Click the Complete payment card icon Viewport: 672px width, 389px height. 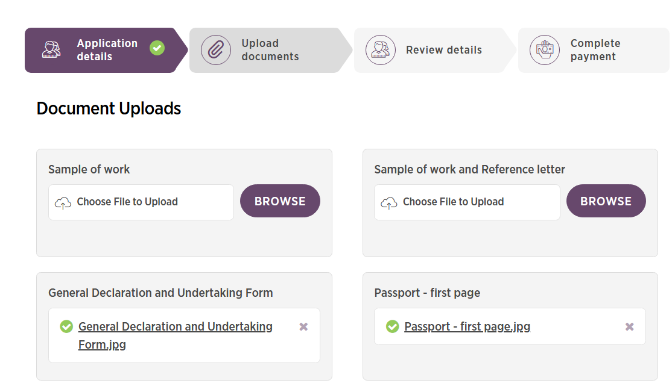pos(545,50)
